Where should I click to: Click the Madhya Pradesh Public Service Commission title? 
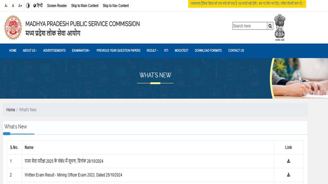coord(82,24)
